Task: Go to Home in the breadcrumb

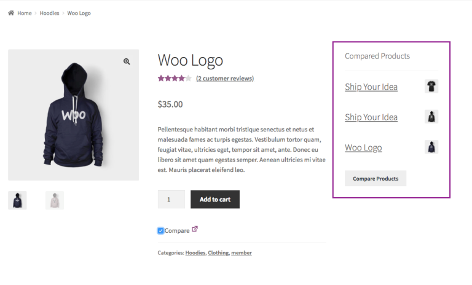Action: point(25,13)
